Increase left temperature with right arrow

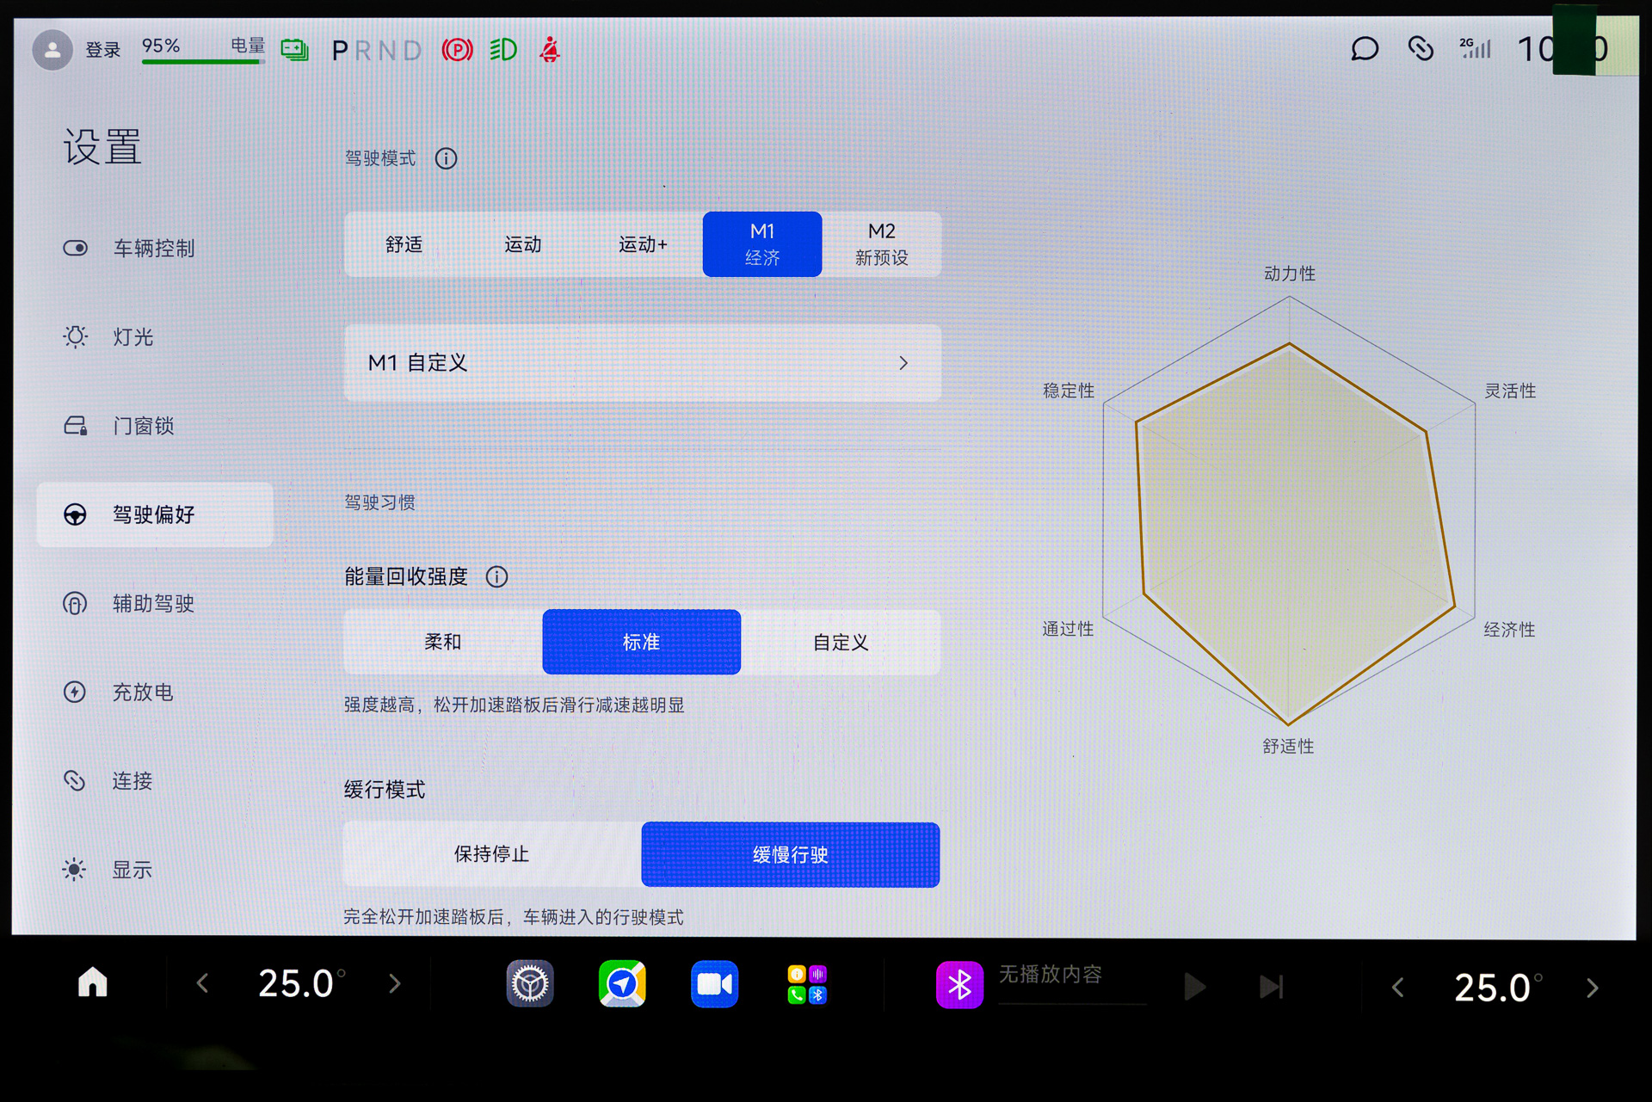pos(394,983)
